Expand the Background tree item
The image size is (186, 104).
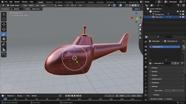click(x=151, y=14)
